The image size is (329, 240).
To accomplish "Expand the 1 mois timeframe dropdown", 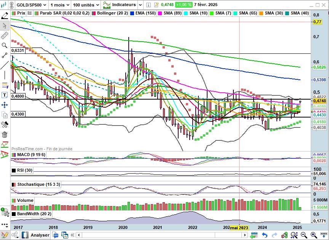I will coord(61,5).
